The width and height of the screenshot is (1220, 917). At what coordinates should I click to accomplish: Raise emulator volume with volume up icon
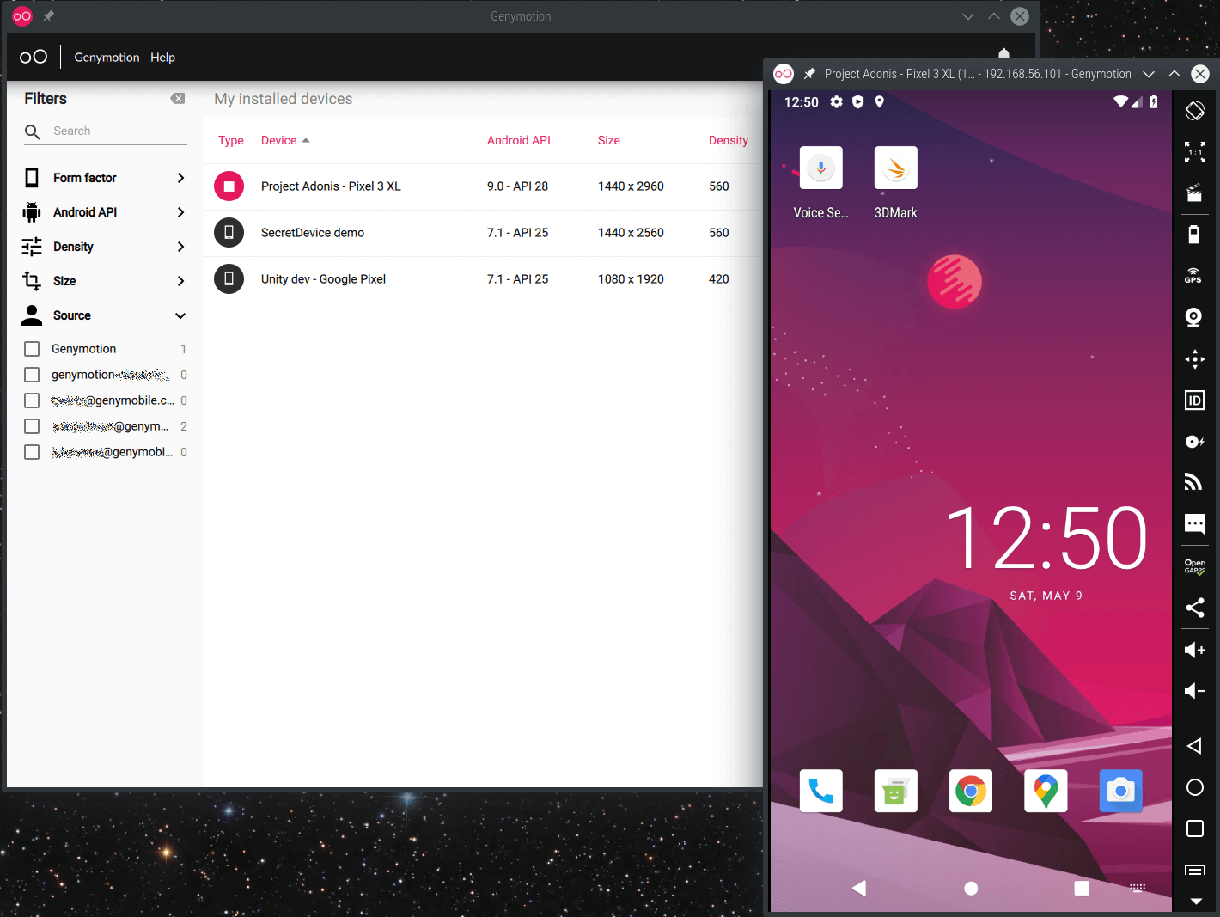pos(1194,650)
